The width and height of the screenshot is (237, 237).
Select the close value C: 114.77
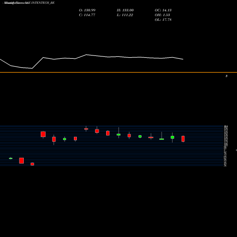(x=87, y=15)
